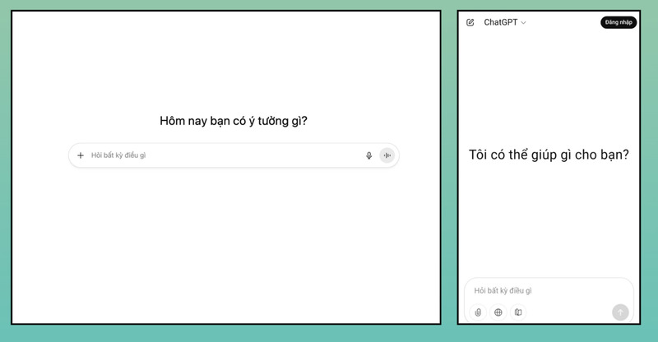The image size is (658, 342).
Task: Expand the chevron next to ChatGPT
Action: coord(524,23)
